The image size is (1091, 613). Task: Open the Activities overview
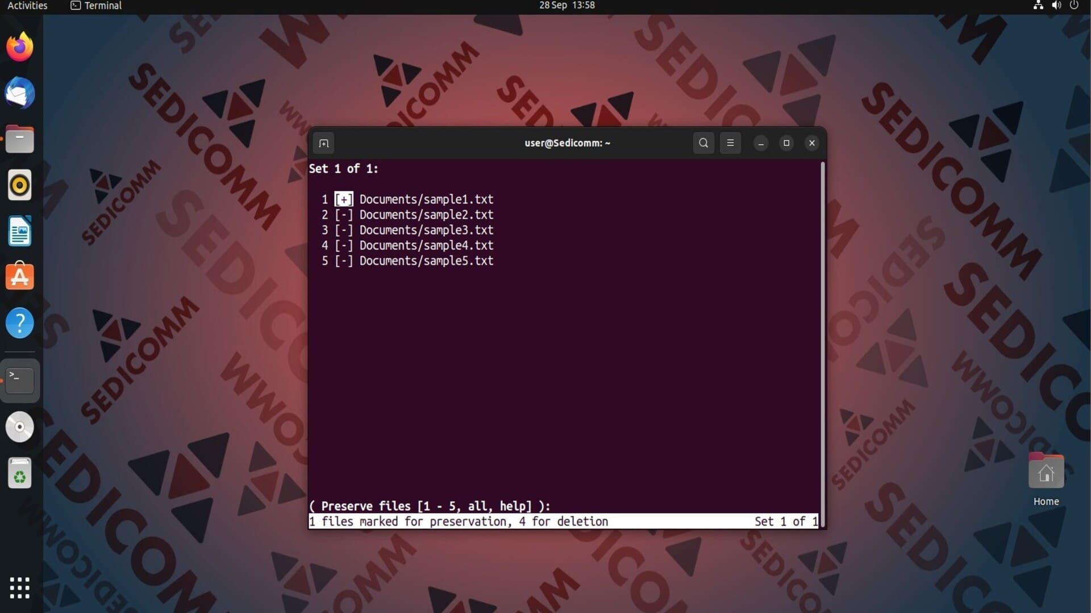(27, 6)
